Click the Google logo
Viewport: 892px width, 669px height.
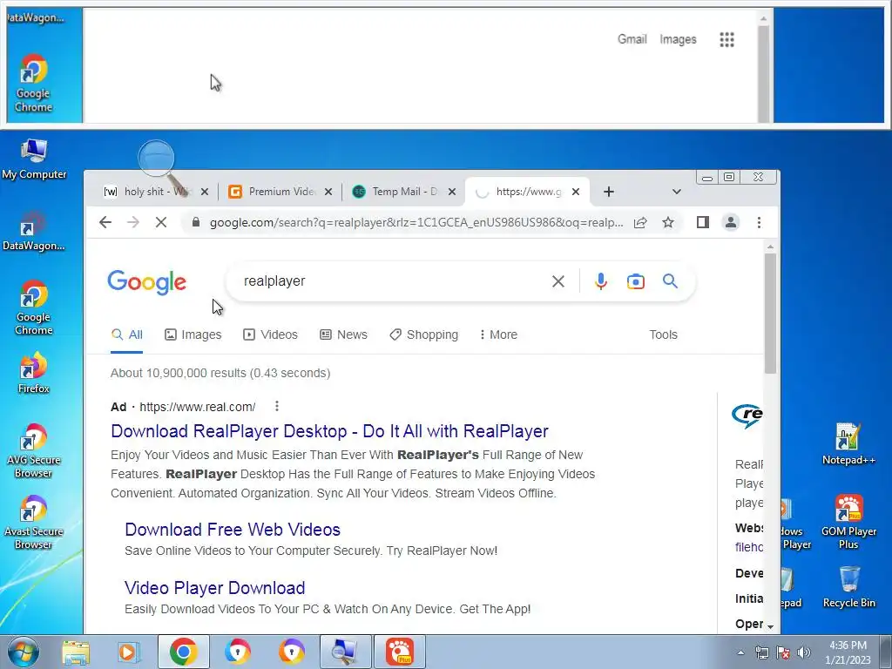pos(146,282)
